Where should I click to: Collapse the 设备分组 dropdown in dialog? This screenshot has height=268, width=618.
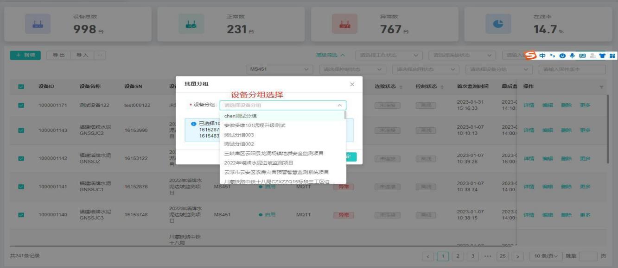(339, 106)
